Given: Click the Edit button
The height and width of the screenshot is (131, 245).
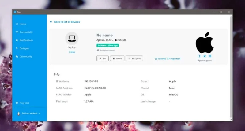Looking at the screenshot, I should [103, 58].
